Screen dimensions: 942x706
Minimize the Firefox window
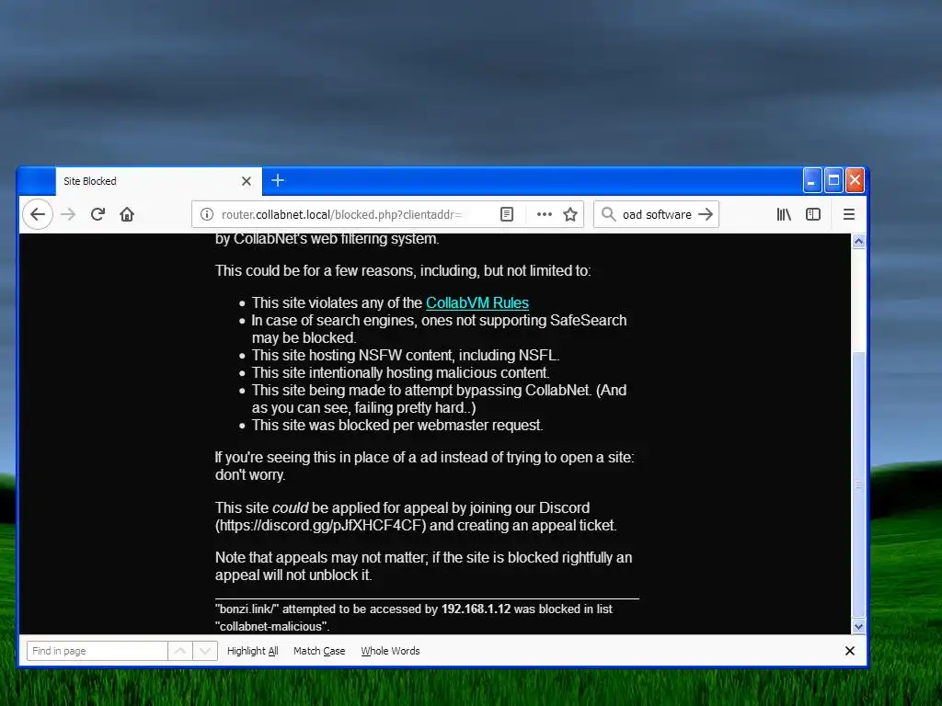pos(811,180)
